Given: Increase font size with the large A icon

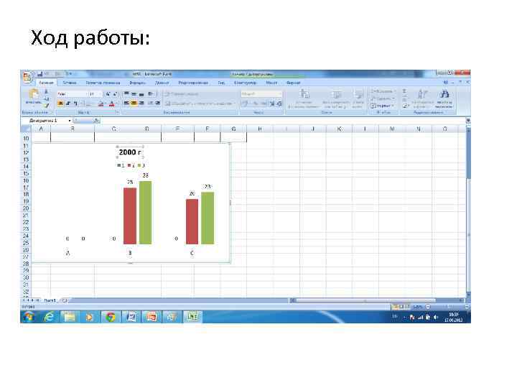Looking at the screenshot, I should (x=108, y=94).
